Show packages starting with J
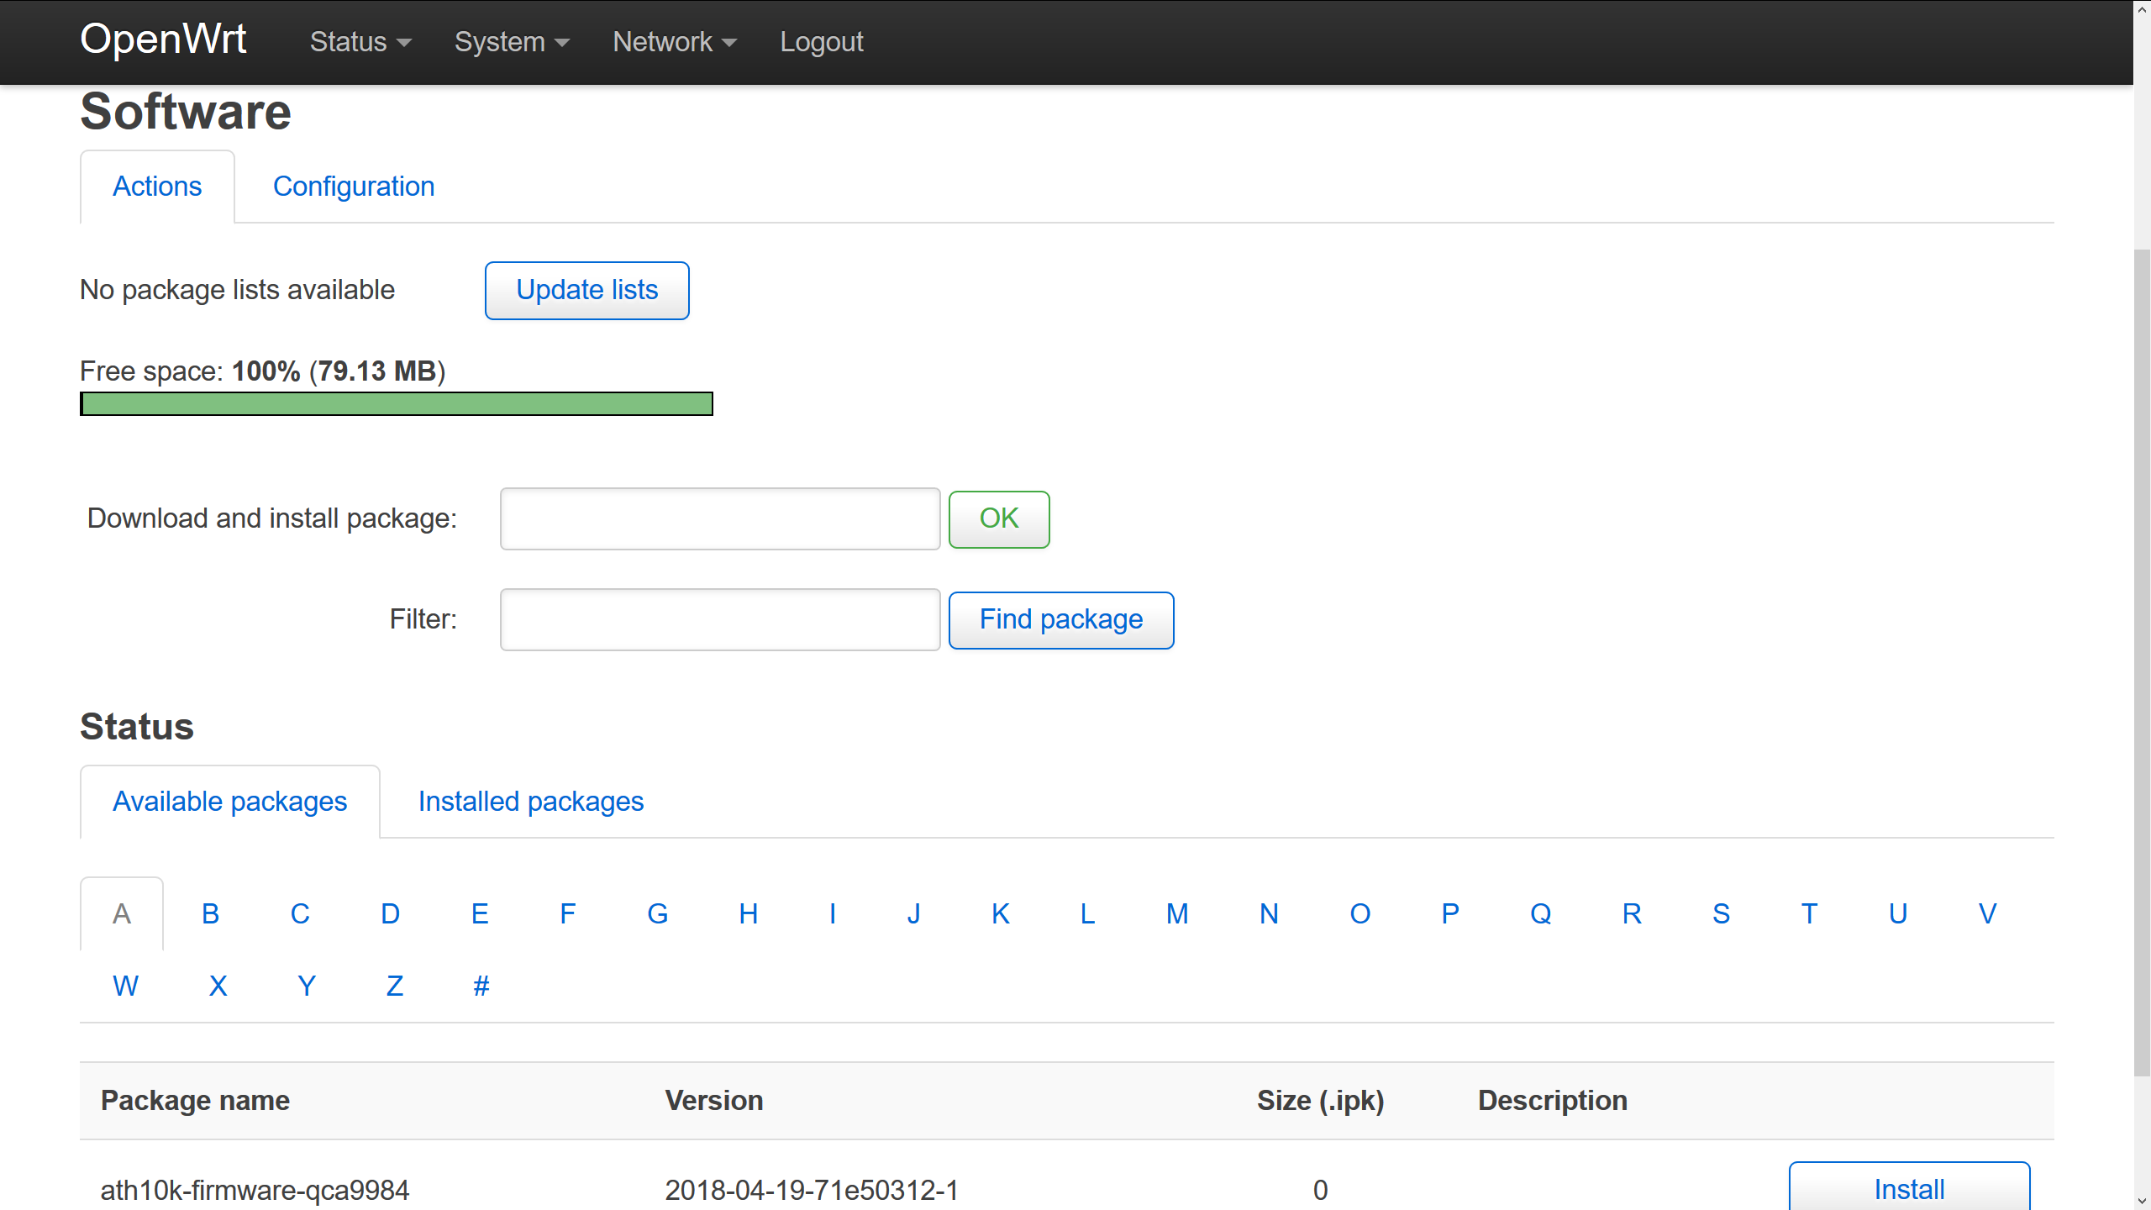The width and height of the screenshot is (2151, 1210). (x=914, y=914)
